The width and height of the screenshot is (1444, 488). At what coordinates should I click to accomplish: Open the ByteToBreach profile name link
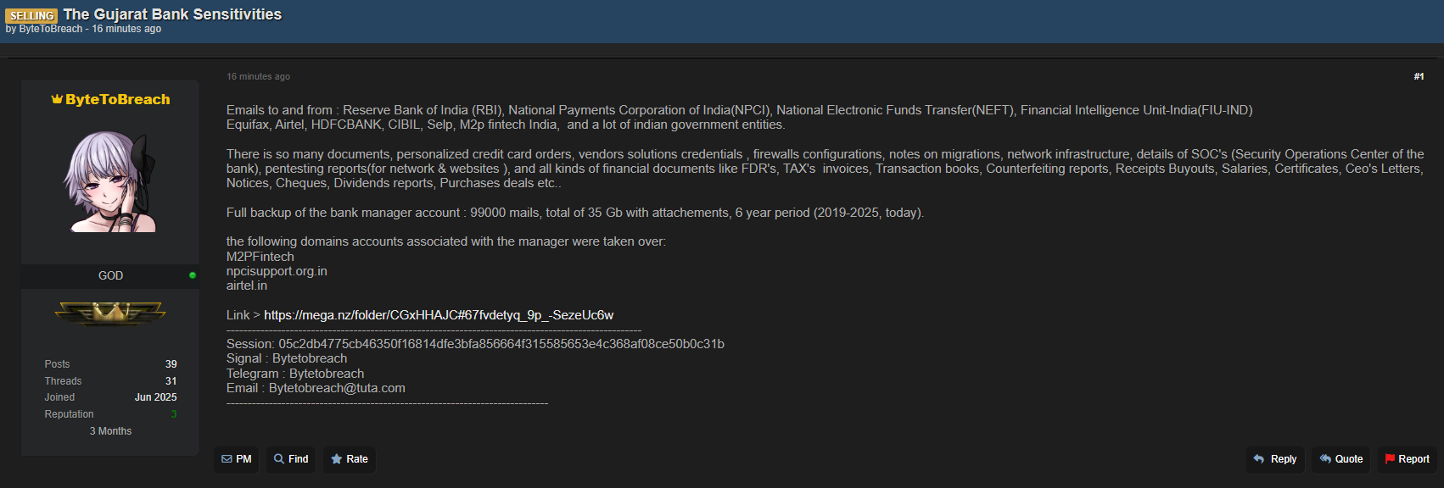[x=118, y=99]
